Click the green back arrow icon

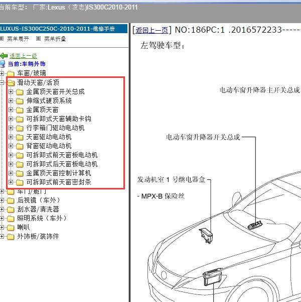[4, 56]
